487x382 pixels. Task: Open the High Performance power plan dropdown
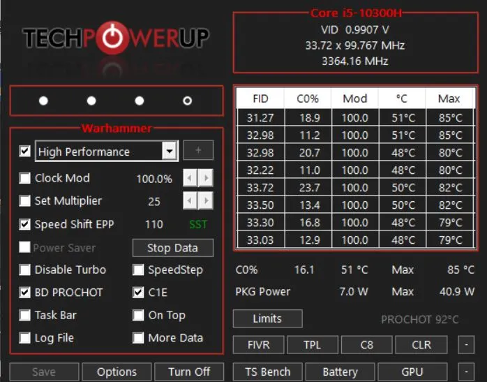170,152
